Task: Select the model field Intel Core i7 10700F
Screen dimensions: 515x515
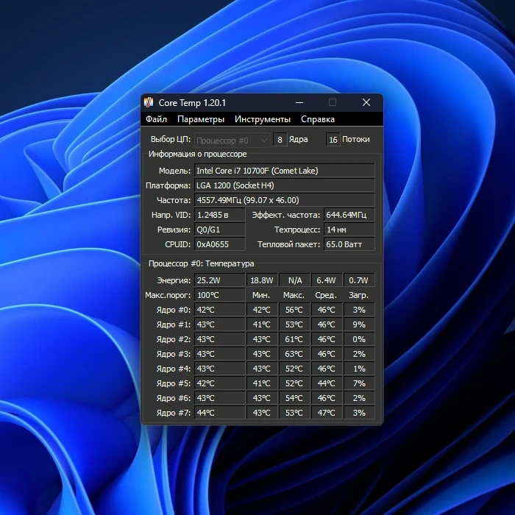Action: [x=285, y=171]
